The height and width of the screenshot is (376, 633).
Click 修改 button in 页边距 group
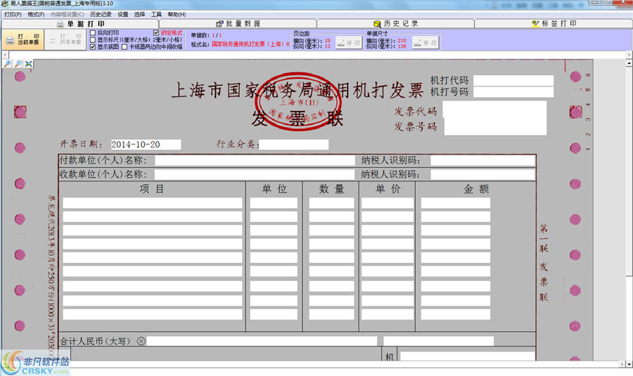[349, 42]
